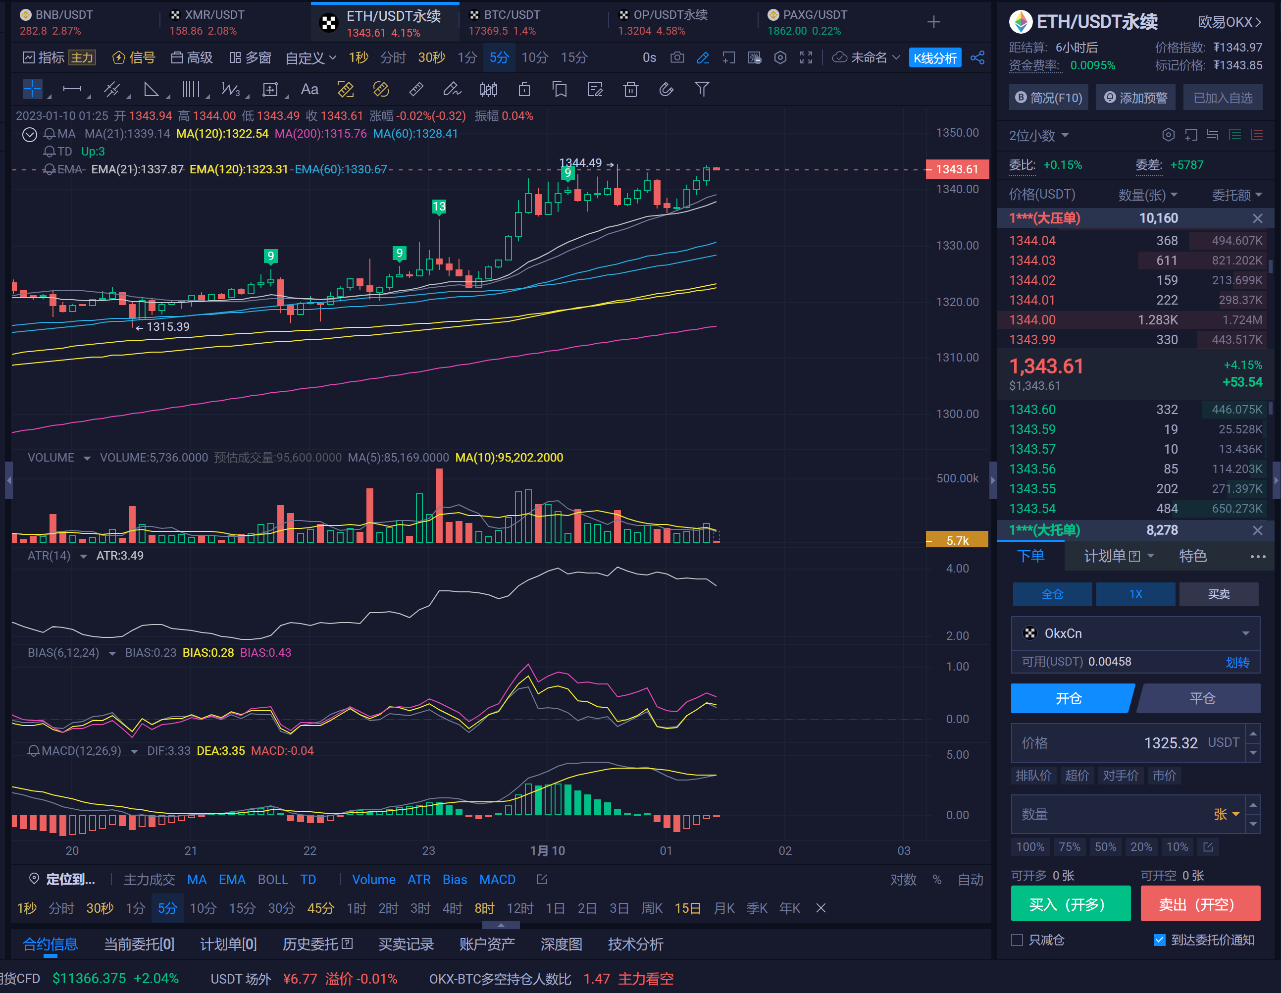Switch to the 平仓 tab
The image size is (1281, 993).
tap(1201, 698)
